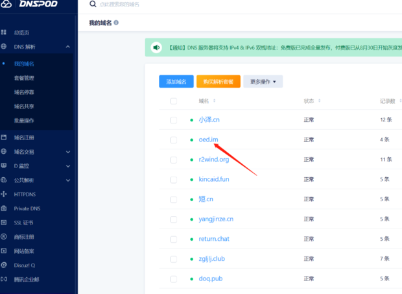This screenshot has height=294, width=402.
Task: Click the 公共解析 sidebar icon
Action: tap(4, 180)
